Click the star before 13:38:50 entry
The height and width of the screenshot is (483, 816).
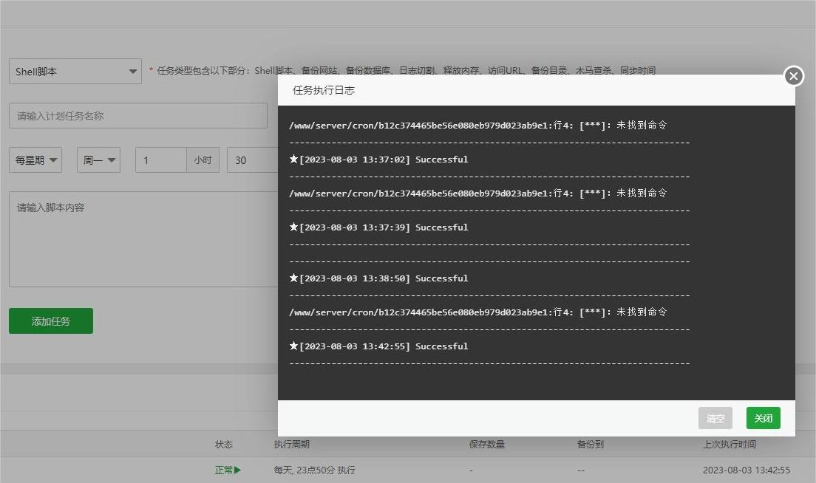(293, 278)
